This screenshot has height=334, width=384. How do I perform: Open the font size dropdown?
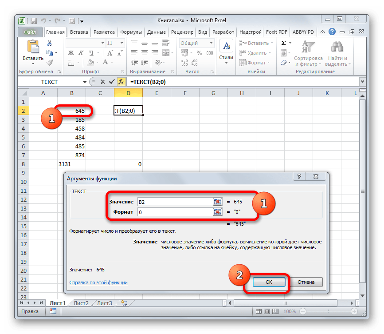pos(121,43)
